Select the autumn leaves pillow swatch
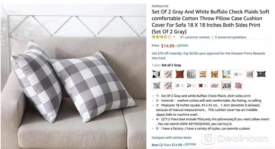This screenshot has width=275, height=149. pyautogui.click(x=214, y=74)
